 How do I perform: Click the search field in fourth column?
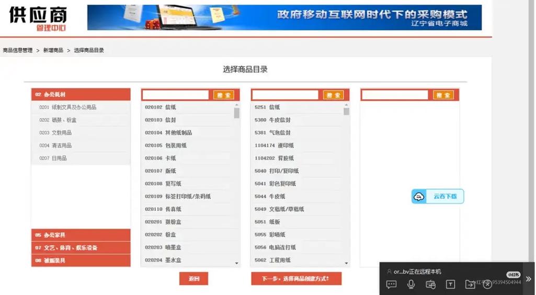pos(395,95)
